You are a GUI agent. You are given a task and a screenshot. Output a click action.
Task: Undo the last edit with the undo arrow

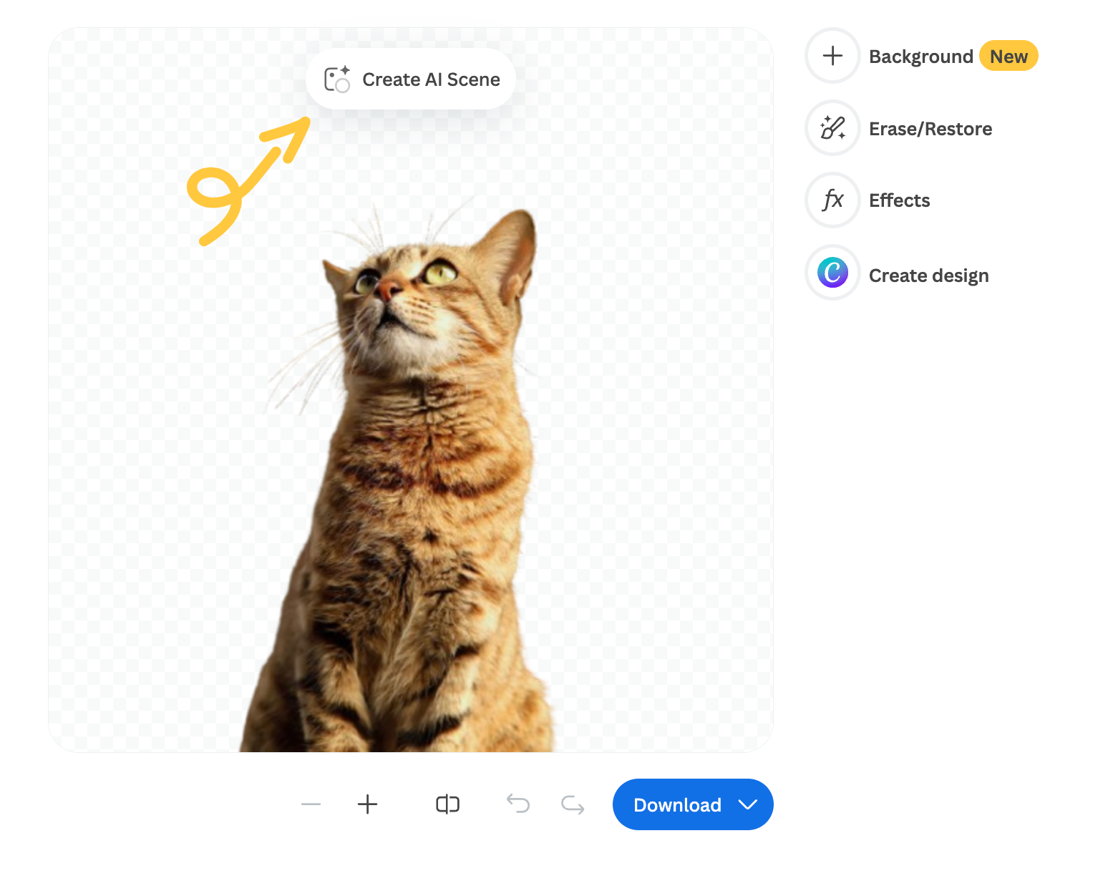[517, 804]
